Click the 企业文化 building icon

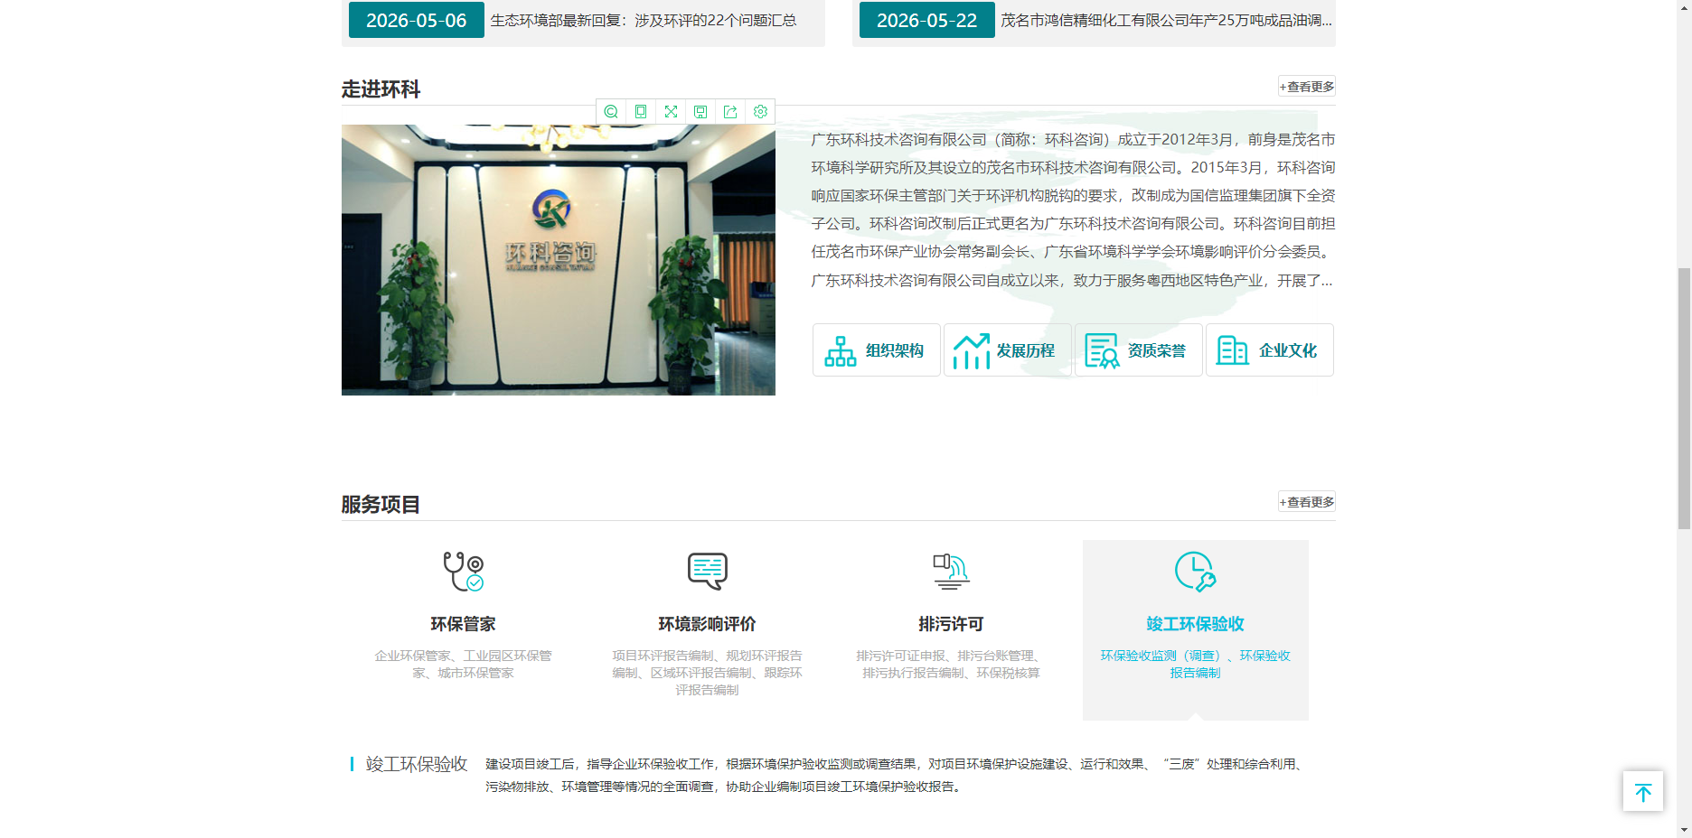[1233, 350]
